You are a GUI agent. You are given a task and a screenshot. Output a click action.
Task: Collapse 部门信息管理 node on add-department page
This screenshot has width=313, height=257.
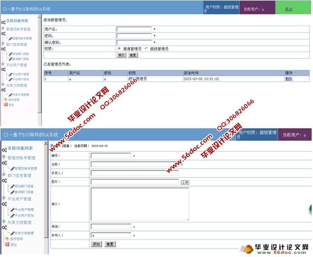tap(4, 174)
